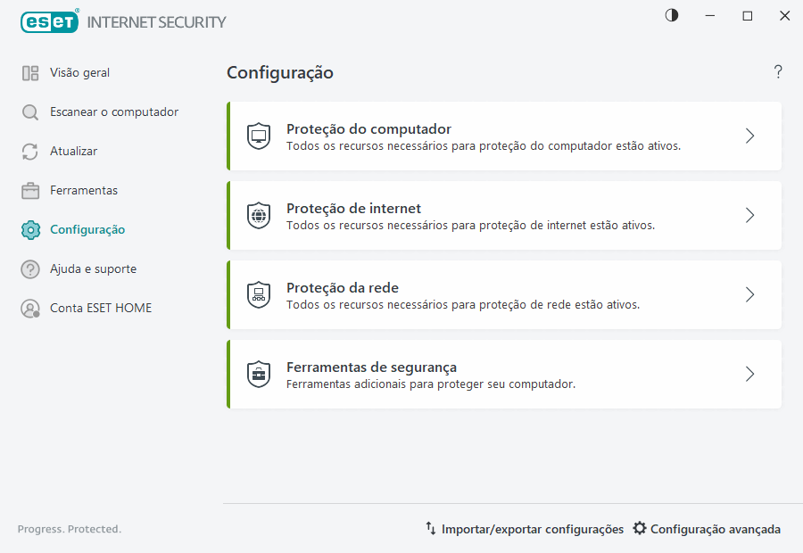Click the help question mark near Configuração

click(x=777, y=72)
